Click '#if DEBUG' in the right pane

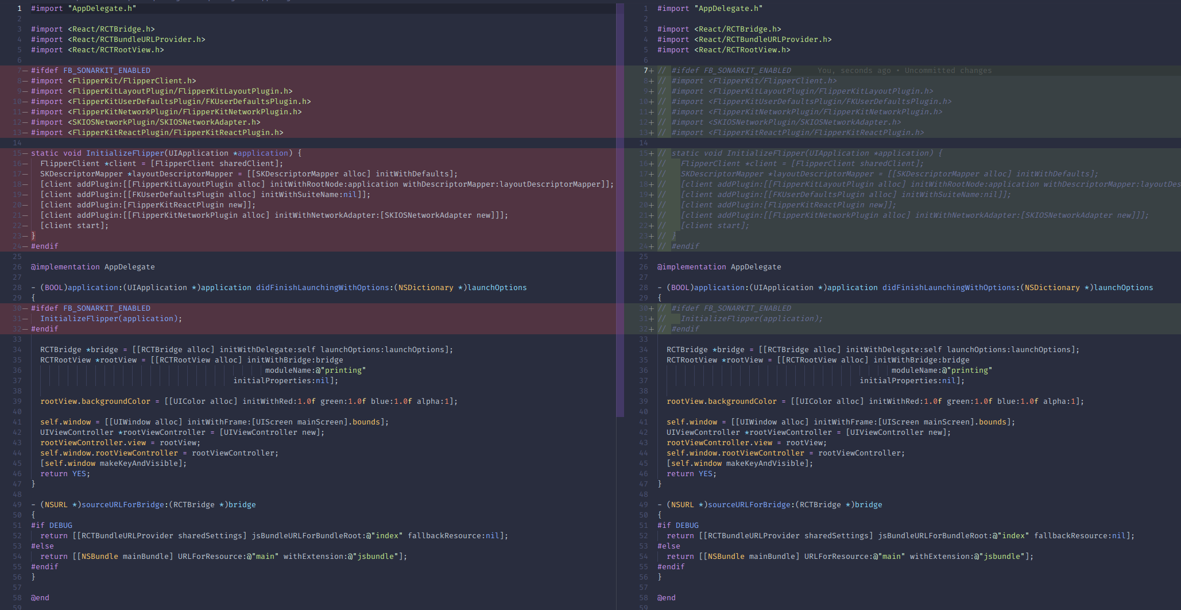(x=678, y=526)
